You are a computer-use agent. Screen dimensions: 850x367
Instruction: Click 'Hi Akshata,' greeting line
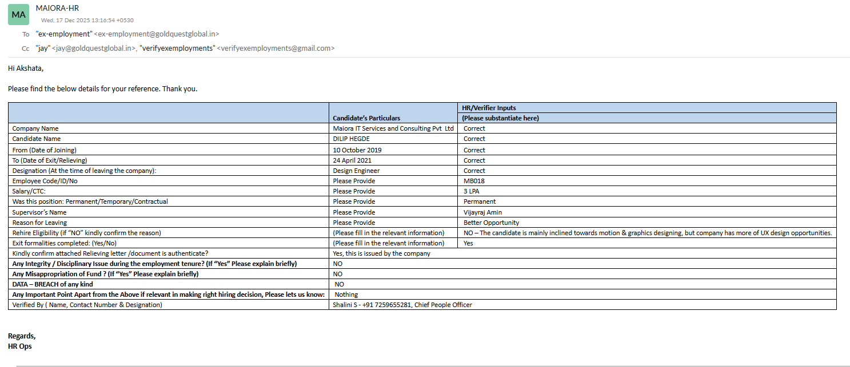pyautogui.click(x=26, y=68)
